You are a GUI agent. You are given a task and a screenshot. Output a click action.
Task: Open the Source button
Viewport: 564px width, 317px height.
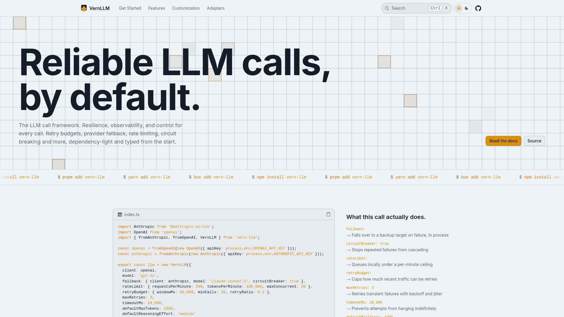tap(534, 141)
